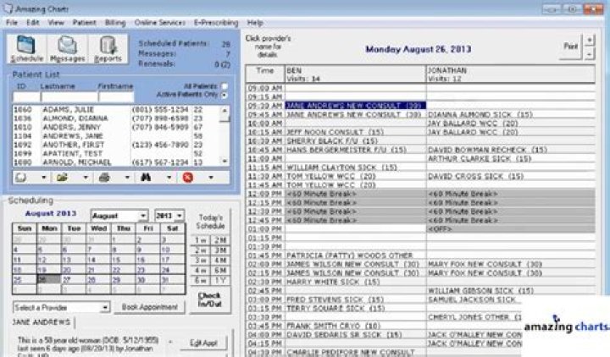Click the binoculars search icon
The width and height of the screenshot is (610, 357).
pyautogui.click(x=145, y=178)
